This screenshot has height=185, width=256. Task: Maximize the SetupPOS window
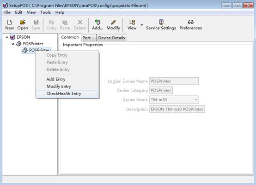[x=237, y=6]
